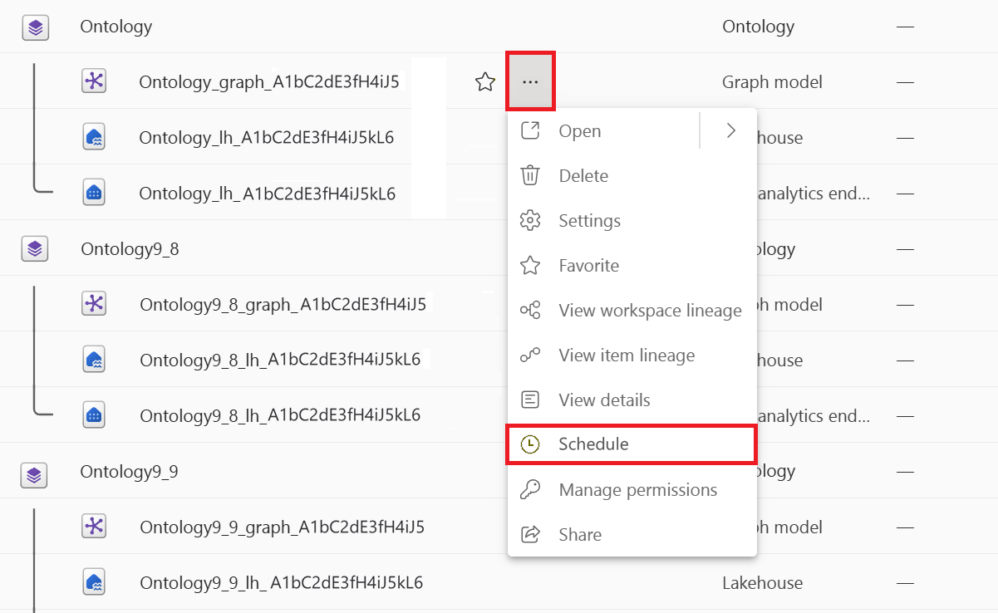Open the Ontology9_8 item name
This screenshot has width=998, height=613.
pos(130,249)
